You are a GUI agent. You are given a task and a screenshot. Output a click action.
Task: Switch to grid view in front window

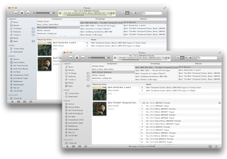[x=187, y=57]
